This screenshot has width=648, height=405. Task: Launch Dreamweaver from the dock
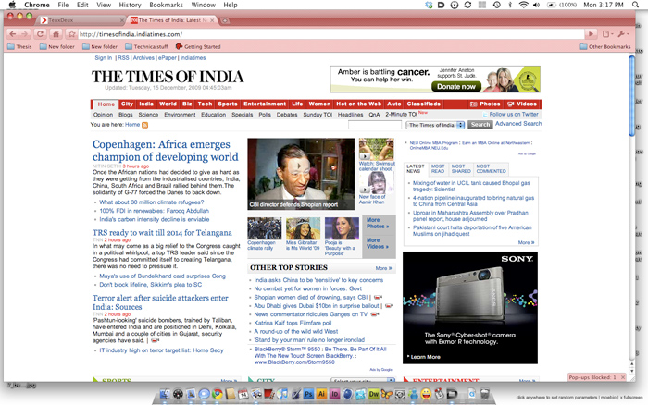coord(374,394)
